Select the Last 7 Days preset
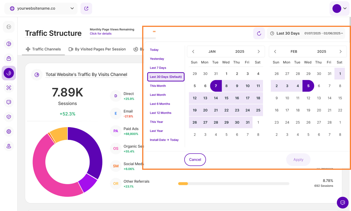This screenshot has height=211, width=351. point(158,68)
